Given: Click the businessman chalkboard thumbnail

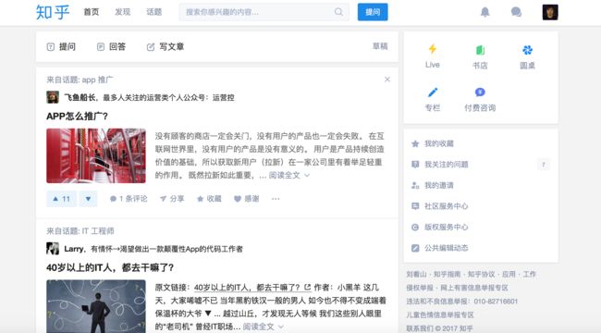Looking at the screenshot, I should [96, 306].
